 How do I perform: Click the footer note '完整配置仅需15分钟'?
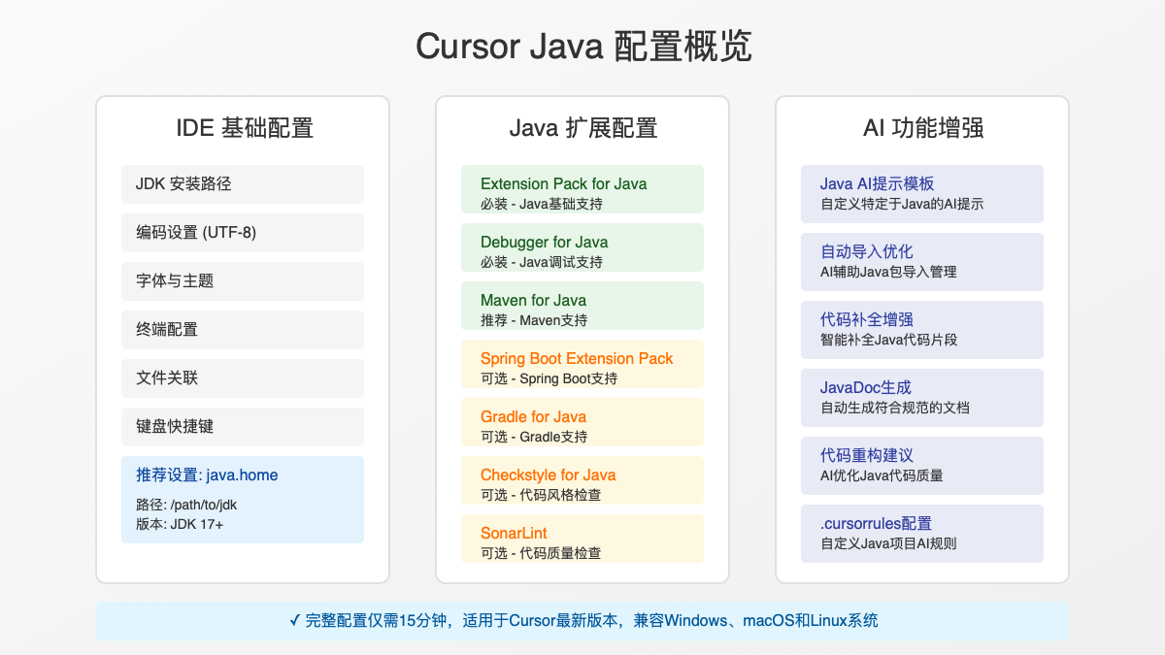(377, 620)
